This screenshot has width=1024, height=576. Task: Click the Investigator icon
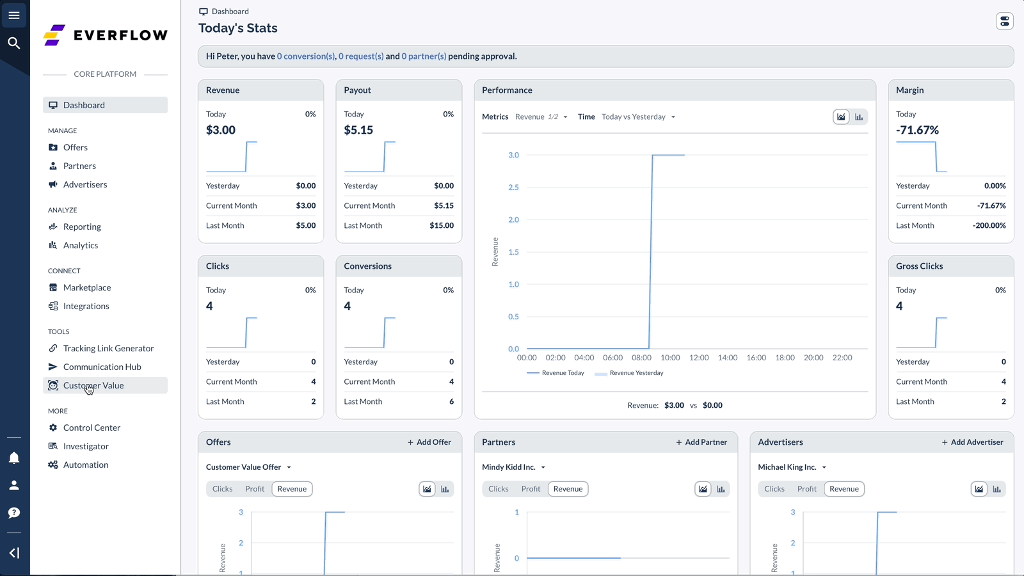pyautogui.click(x=53, y=446)
